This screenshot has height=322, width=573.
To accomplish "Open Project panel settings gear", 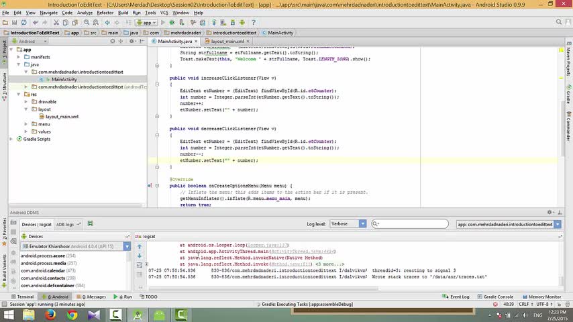I will 132,42.
